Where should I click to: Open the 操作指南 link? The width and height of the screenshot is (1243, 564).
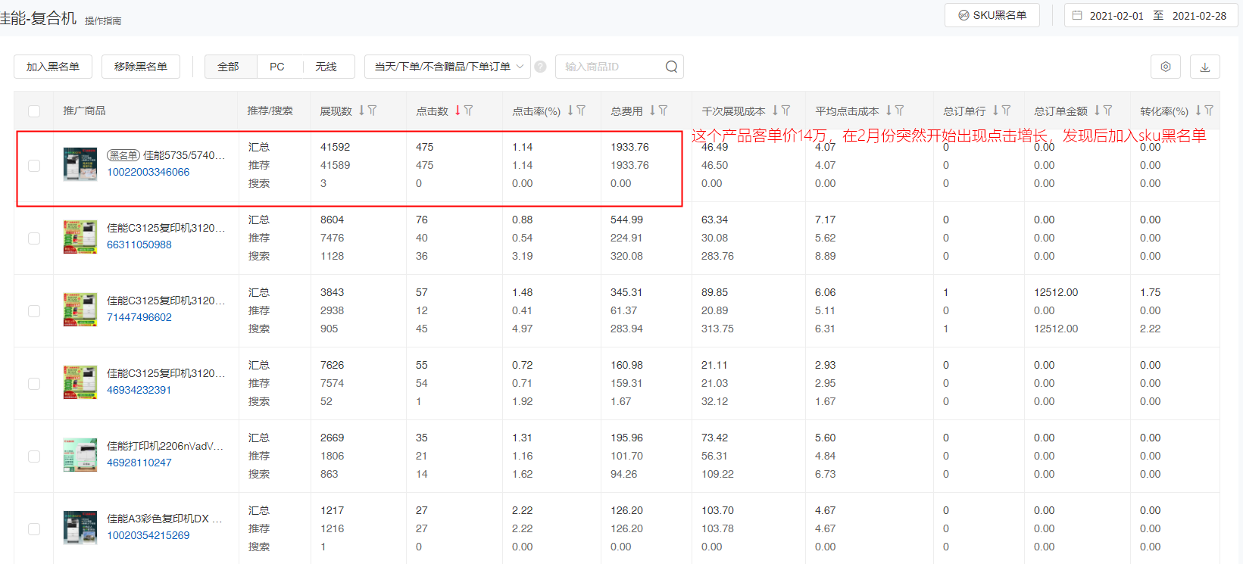coord(103,20)
